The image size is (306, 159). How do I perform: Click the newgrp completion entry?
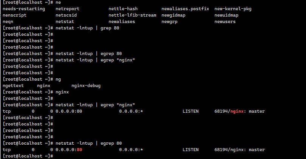click(x=169, y=21)
